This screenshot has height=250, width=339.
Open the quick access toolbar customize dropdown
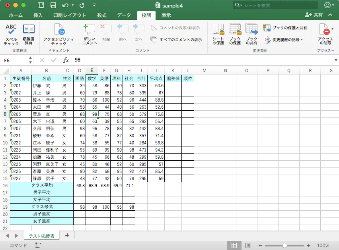94,5
